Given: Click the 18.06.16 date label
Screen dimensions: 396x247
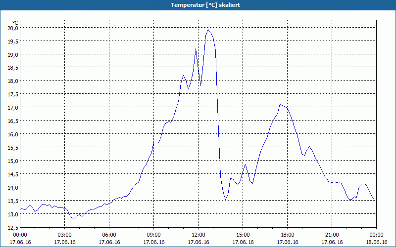Looking at the screenshot, I should point(377,242).
